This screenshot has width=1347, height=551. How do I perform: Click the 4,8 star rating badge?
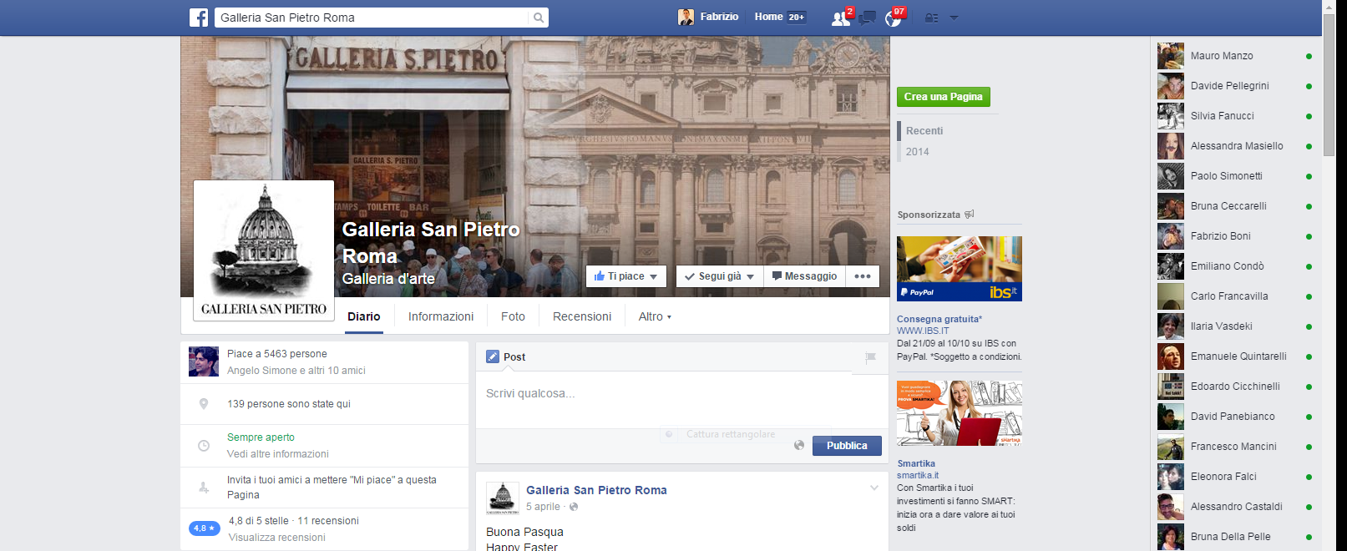205,528
